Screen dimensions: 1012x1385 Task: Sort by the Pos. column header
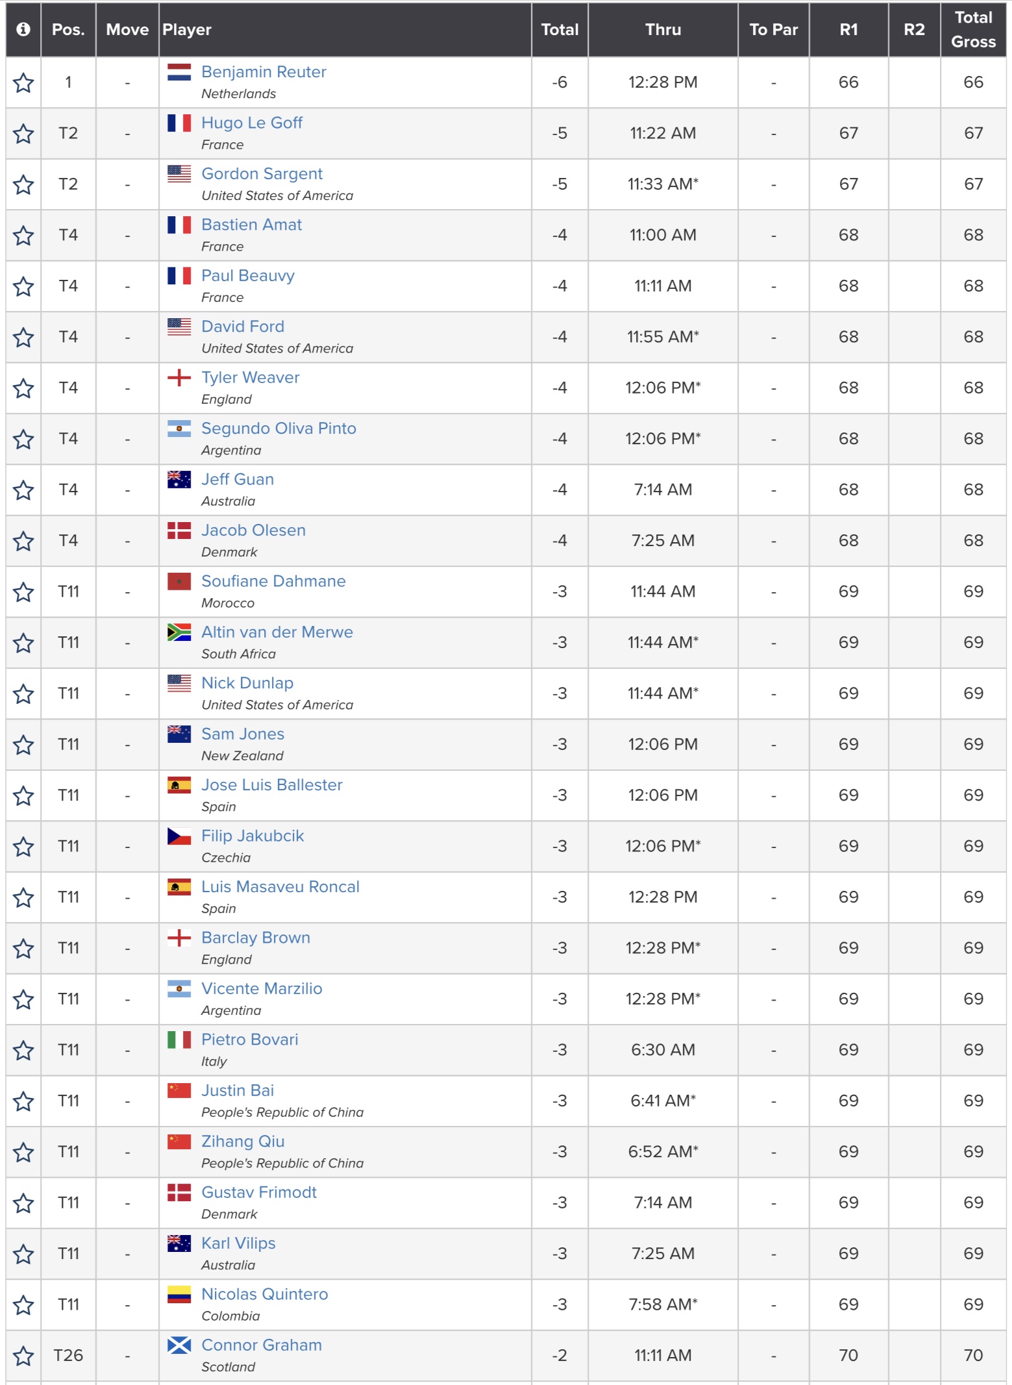tap(68, 29)
